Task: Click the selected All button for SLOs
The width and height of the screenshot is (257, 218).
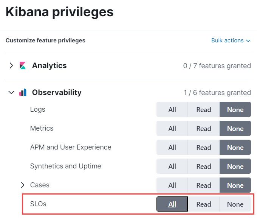Action: 172,204
